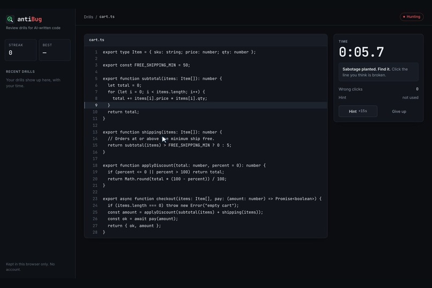Click the BEST time card

tap(55, 50)
